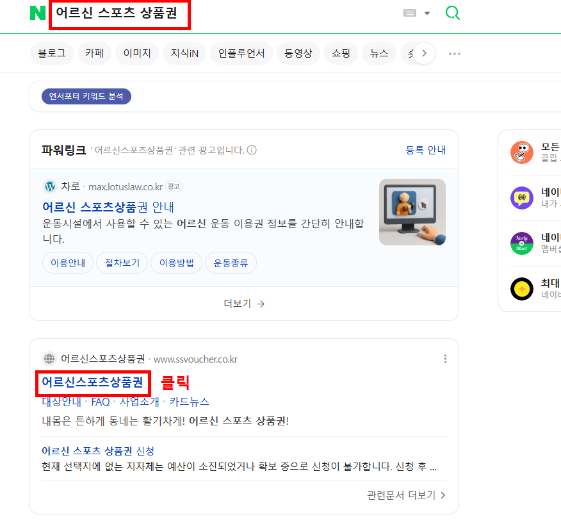The height and width of the screenshot is (526, 561).
Task: Open the 어르신 스포츠상품권 안내 ad title
Action: (x=108, y=207)
